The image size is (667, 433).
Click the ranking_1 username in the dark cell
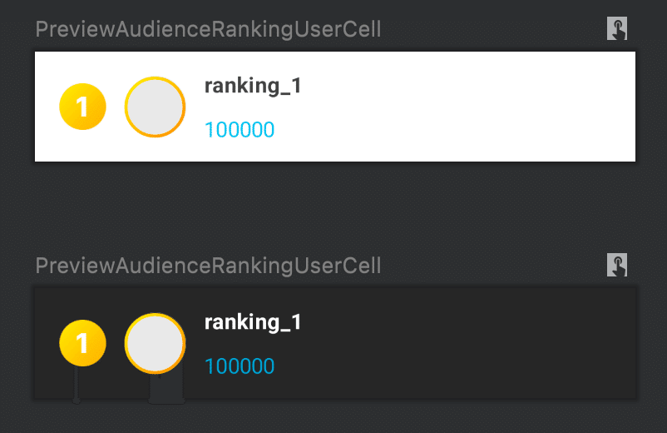(x=253, y=322)
